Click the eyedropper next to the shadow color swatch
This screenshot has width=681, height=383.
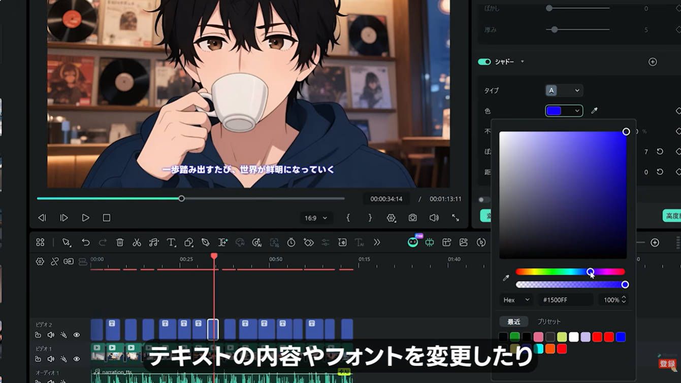594,111
